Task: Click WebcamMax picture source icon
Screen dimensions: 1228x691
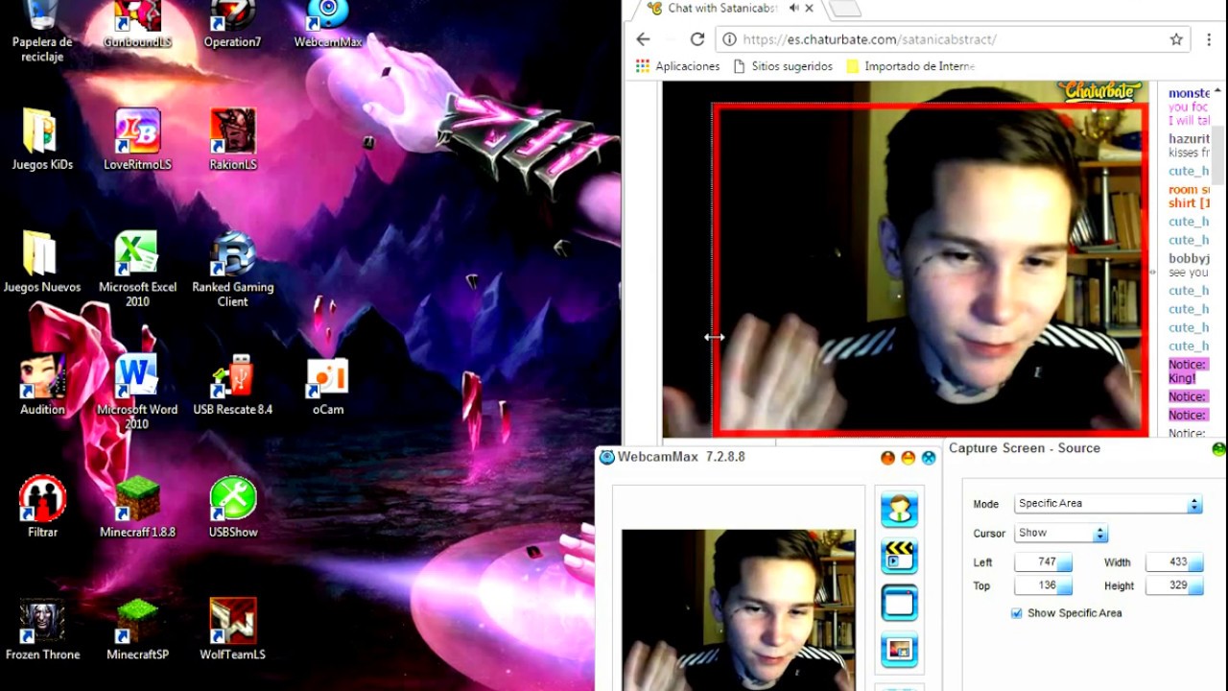Action: pyautogui.click(x=900, y=650)
